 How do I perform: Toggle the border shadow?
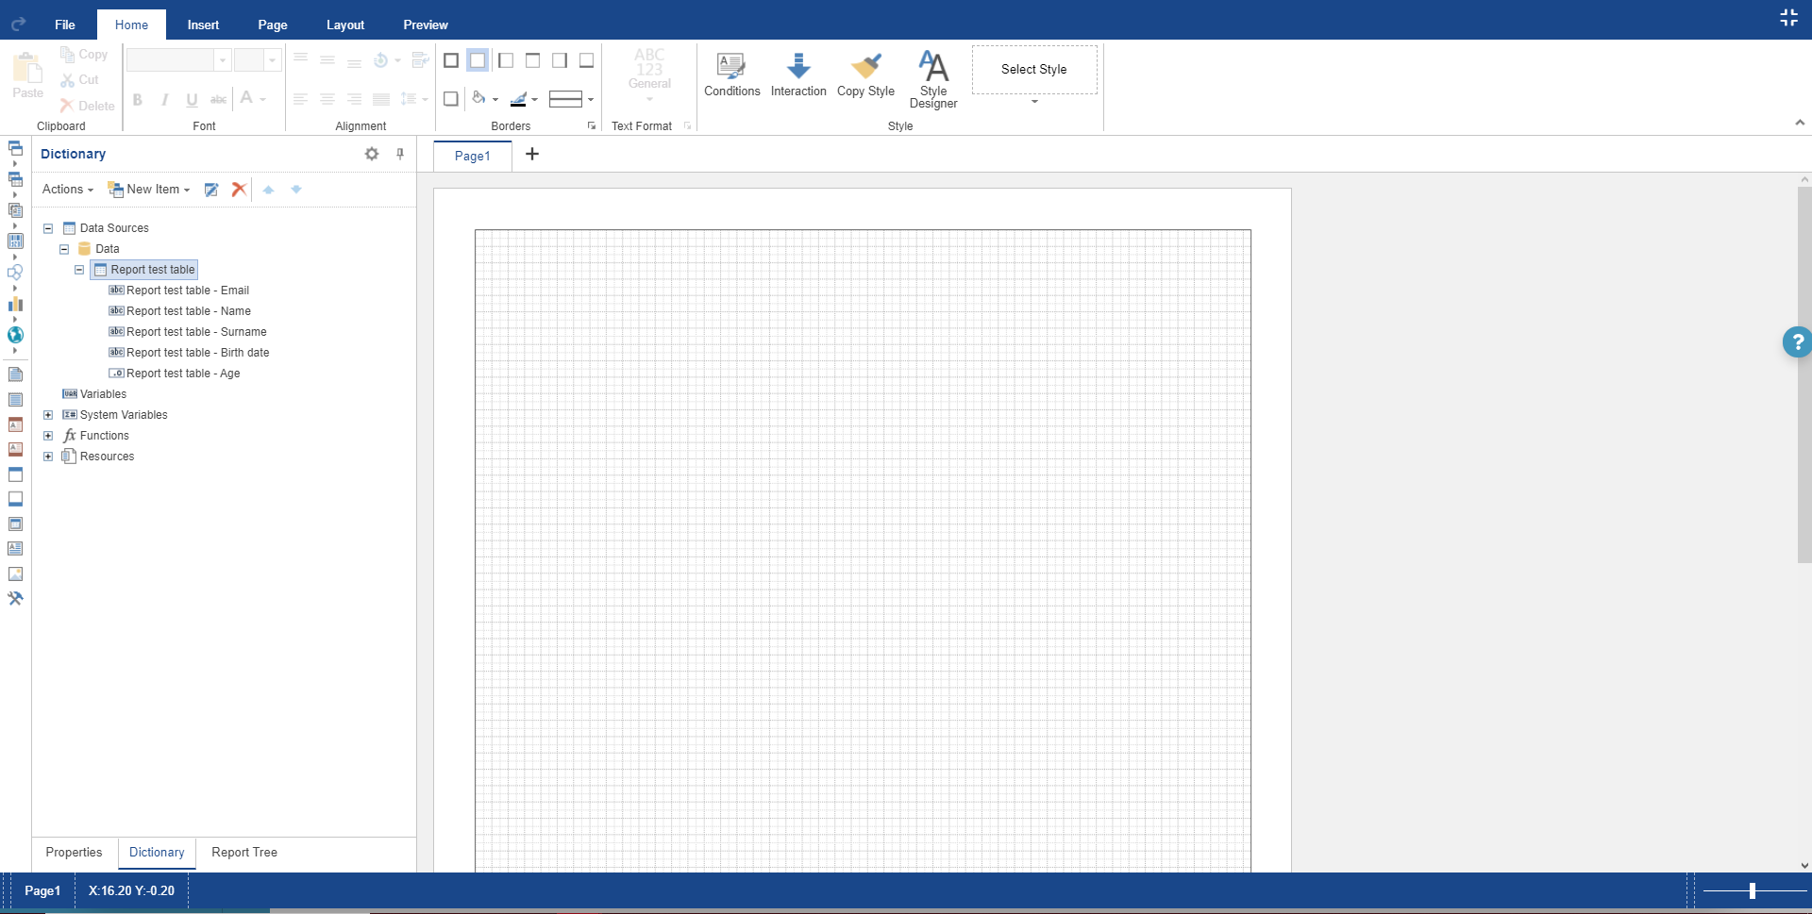click(451, 98)
